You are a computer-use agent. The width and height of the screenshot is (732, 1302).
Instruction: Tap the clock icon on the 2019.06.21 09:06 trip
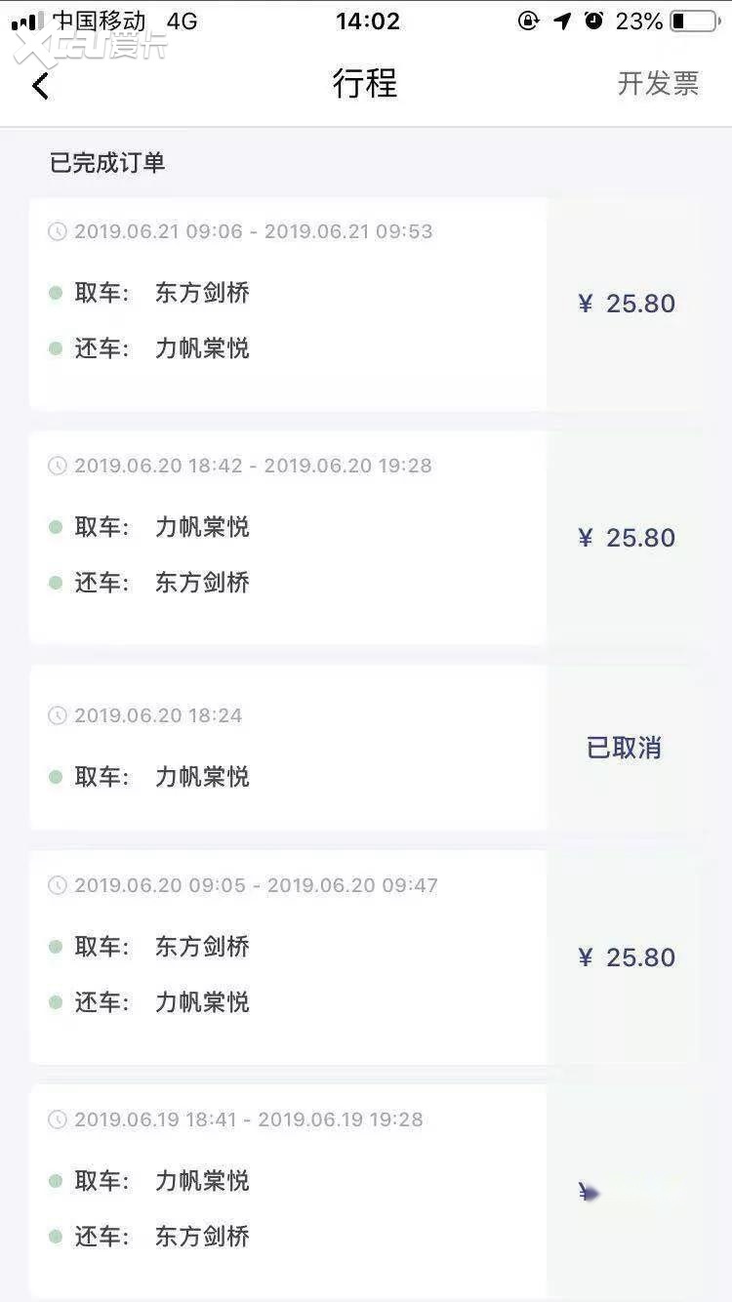tap(58, 231)
